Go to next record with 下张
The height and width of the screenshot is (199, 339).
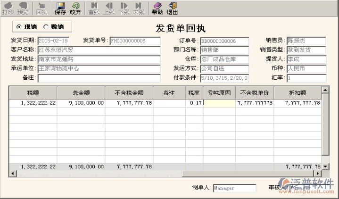124,8
